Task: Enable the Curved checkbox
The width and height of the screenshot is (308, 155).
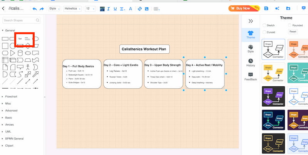Action: 264,32
